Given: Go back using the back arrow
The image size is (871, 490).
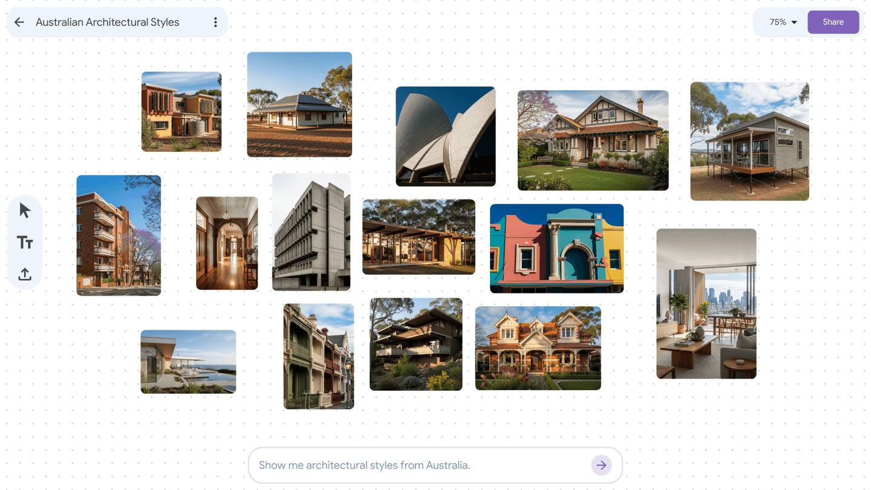Looking at the screenshot, I should click(19, 22).
